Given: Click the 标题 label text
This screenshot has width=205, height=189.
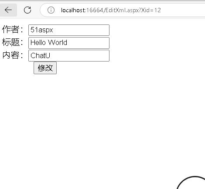Looking at the screenshot, I should 11,42.
